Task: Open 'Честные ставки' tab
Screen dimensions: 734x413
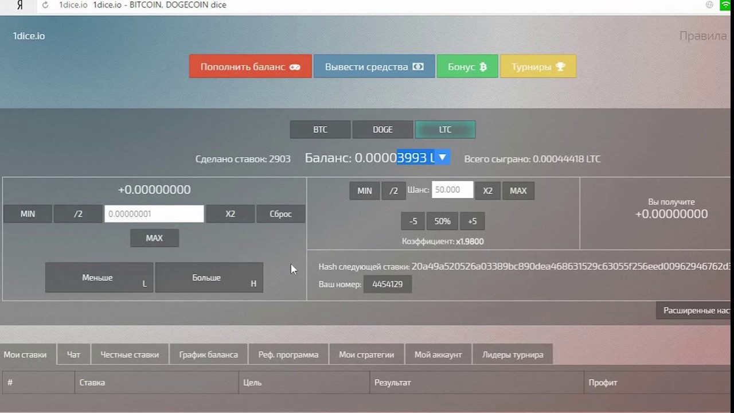Action: 130,354
